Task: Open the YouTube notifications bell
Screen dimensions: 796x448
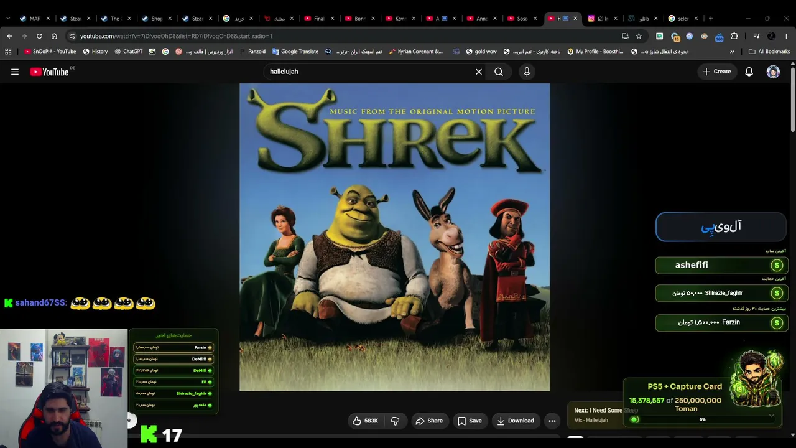Action: (749, 72)
